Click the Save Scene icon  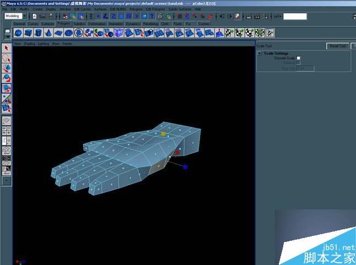pyautogui.click(x=51, y=16)
